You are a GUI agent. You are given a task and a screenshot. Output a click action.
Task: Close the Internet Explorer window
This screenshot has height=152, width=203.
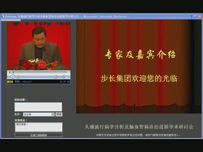click(x=200, y=16)
